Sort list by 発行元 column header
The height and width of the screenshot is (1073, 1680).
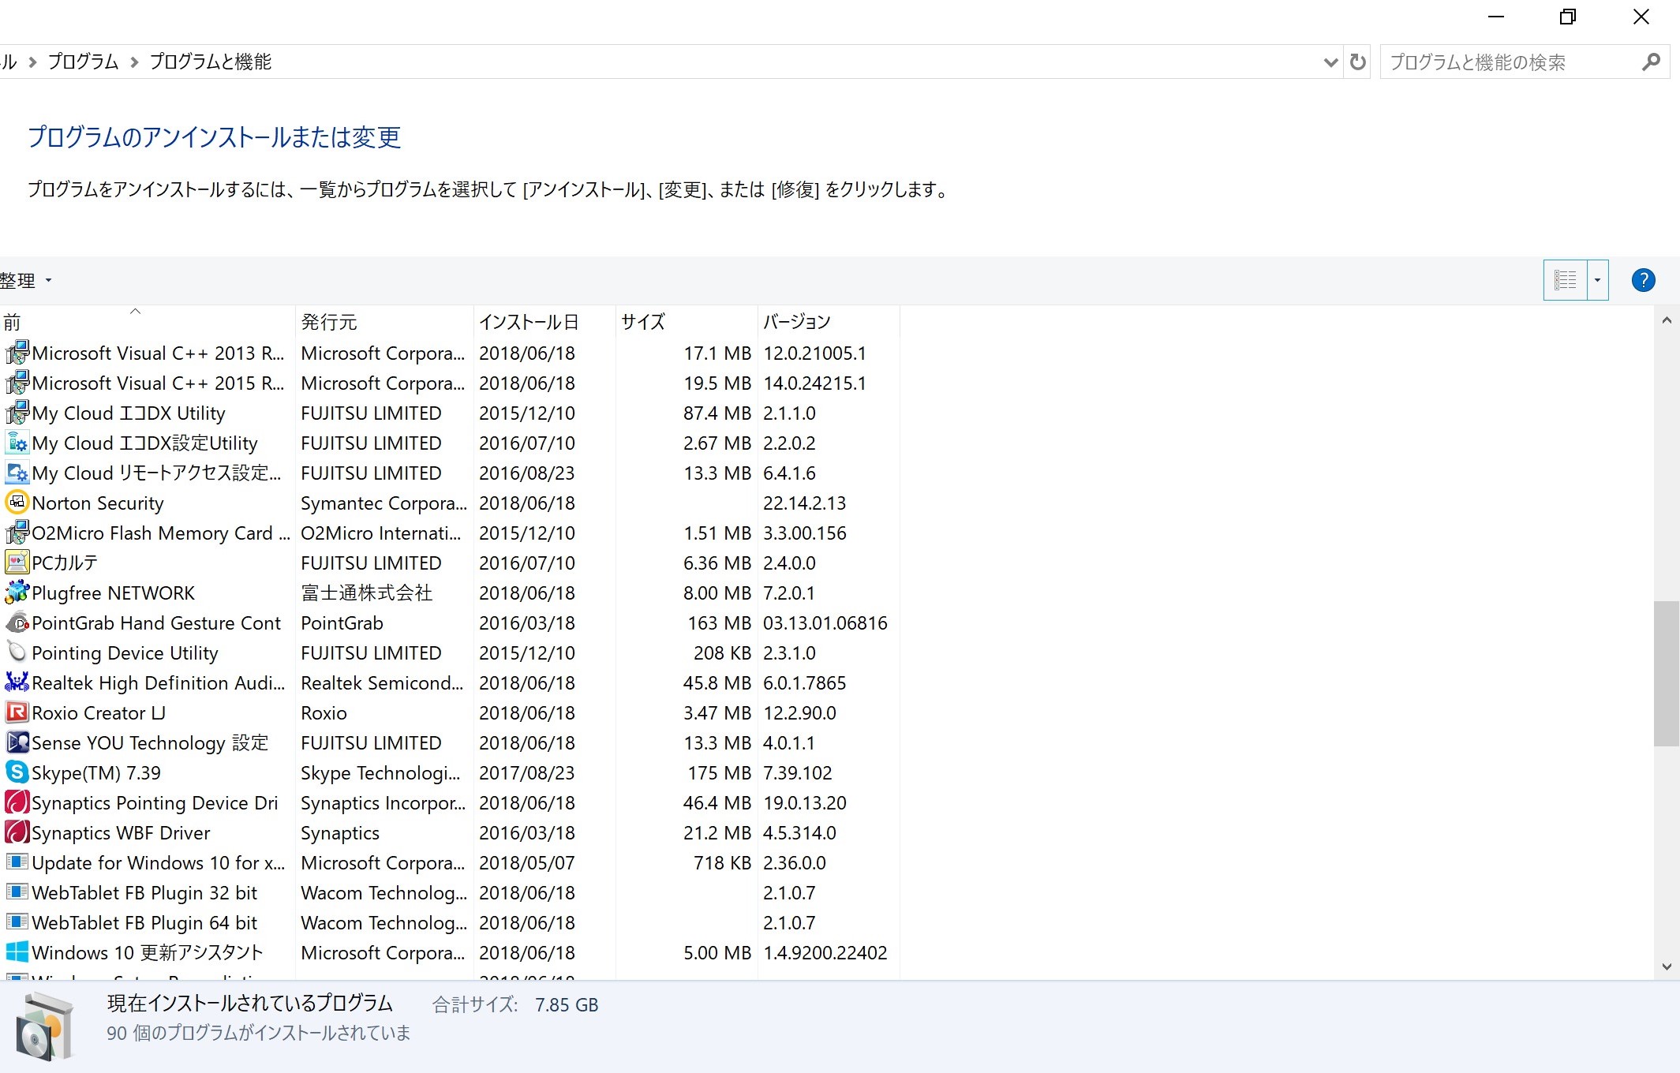[x=329, y=322]
